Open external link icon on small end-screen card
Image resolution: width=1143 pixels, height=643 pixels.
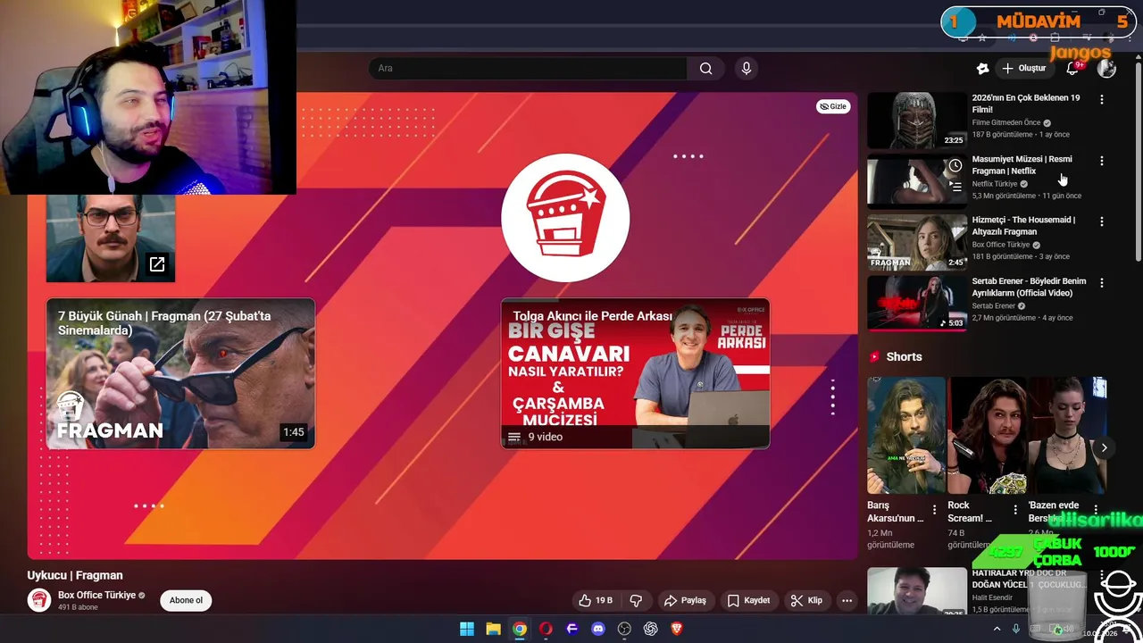pos(157,264)
